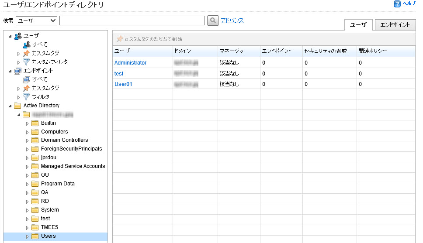Click the users group icon beside ユーザ
423x243 pixels.
coord(18,36)
